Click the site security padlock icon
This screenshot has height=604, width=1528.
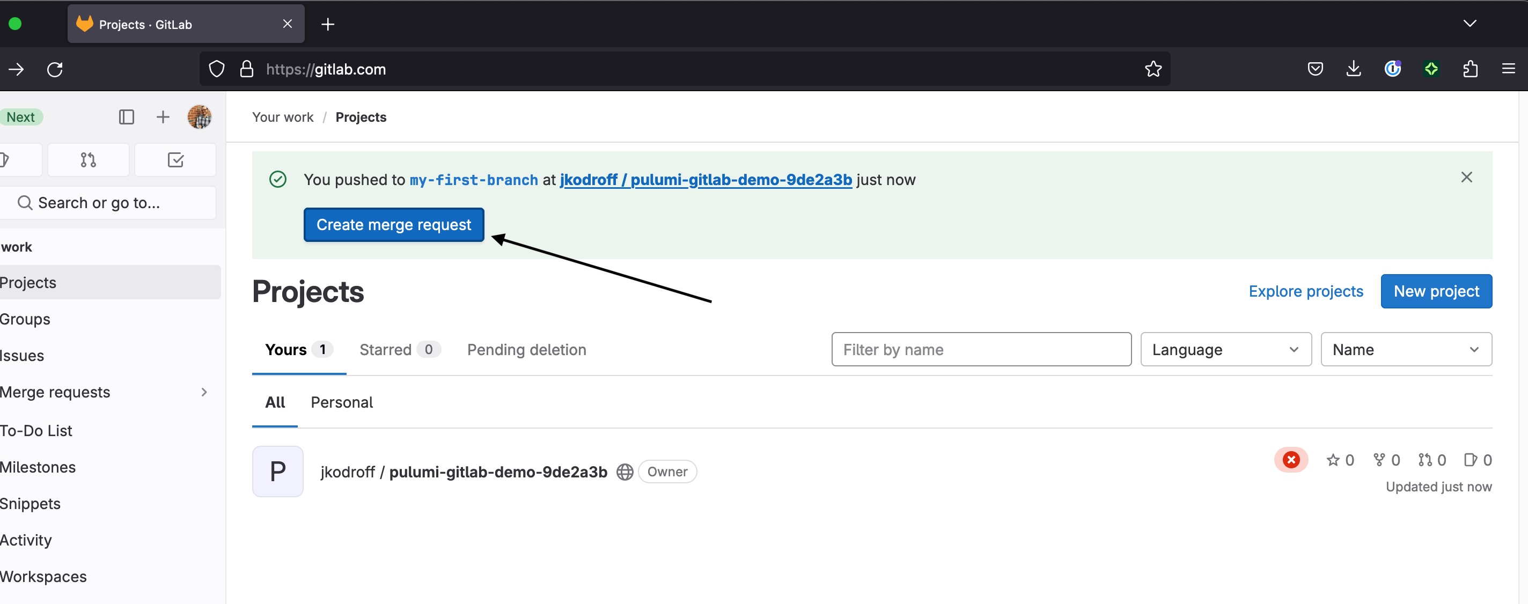click(x=247, y=69)
